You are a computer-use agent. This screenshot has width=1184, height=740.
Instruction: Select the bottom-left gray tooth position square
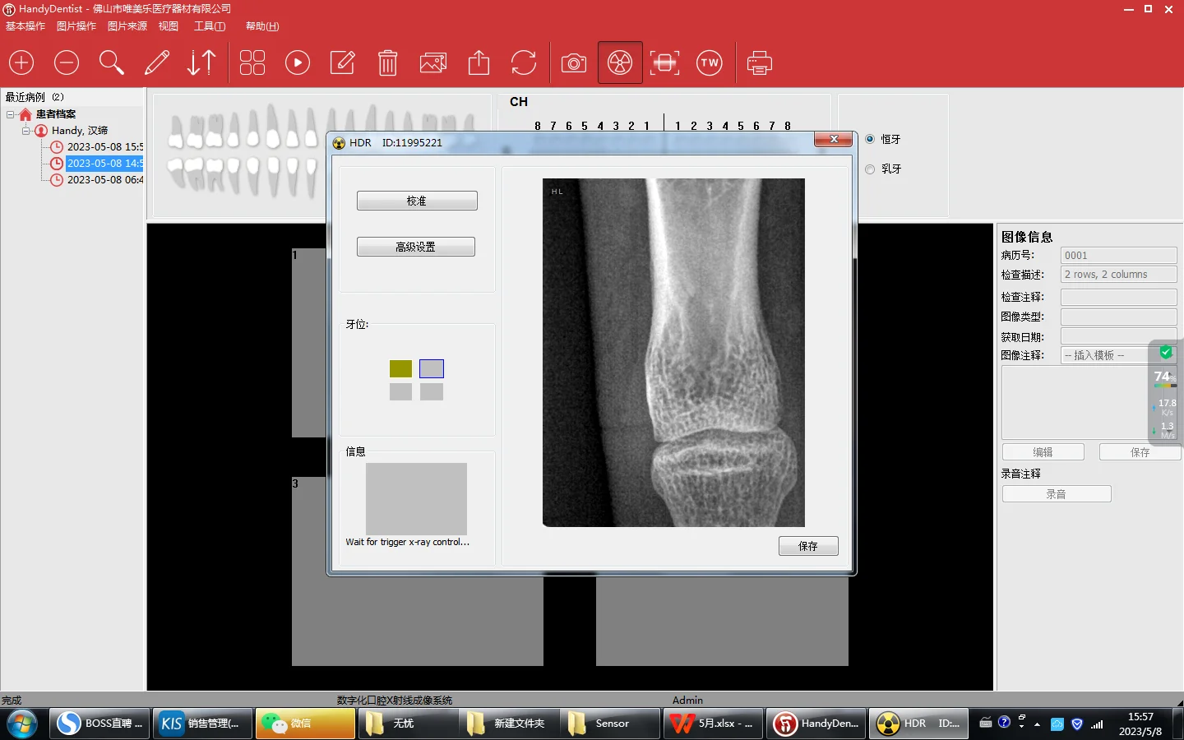(400, 391)
